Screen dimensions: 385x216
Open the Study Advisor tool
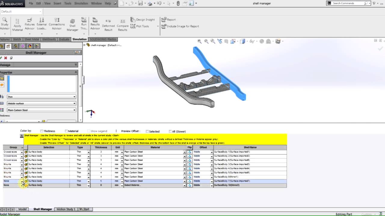[x=4, y=24]
